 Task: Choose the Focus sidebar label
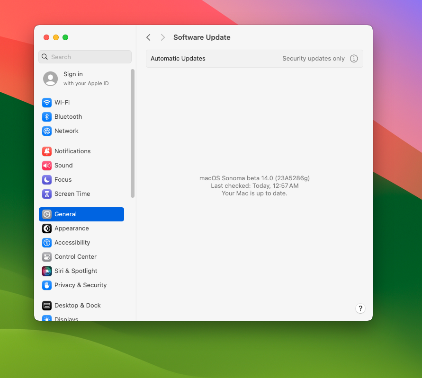[63, 180]
